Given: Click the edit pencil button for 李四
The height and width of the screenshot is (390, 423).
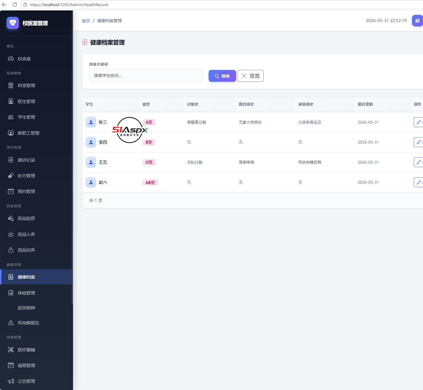Looking at the screenshot, I should pyautogui.click(x=419, y=142).
